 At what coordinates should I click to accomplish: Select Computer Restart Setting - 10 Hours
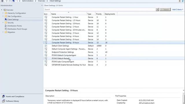click(66, 24)
